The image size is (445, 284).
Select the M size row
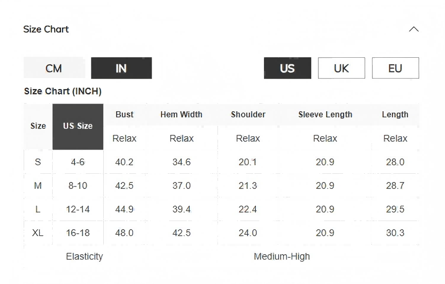pyautogui.click(x=38, y=186)
